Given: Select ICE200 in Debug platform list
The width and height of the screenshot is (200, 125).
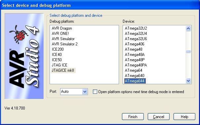Looking at the screenshot, I should click(x=58, y=49).
